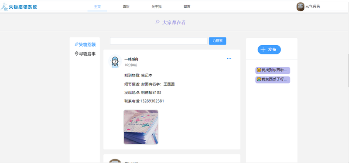The width and height of the screenshot is (349, 163).
Task: Click the text 找到物品: 笔记本
Action: tap(138, 75)
